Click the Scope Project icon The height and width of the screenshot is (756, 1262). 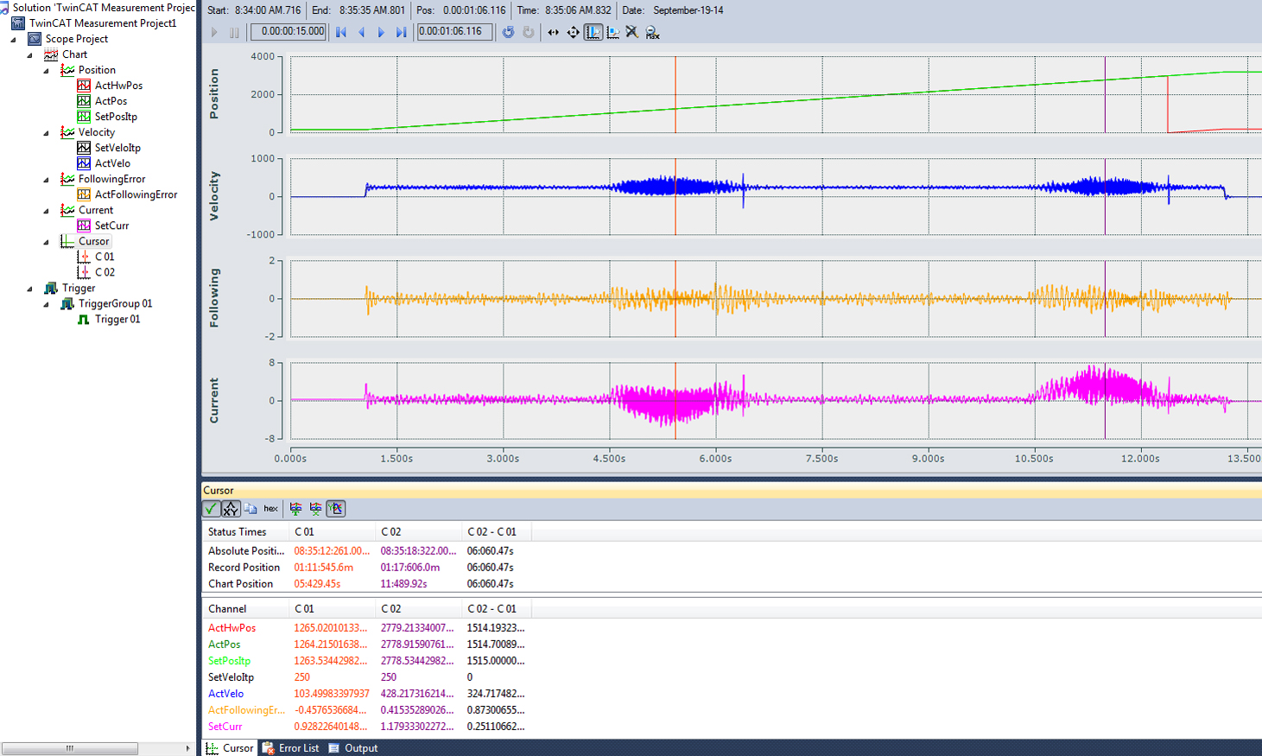[x=35, y=39]
